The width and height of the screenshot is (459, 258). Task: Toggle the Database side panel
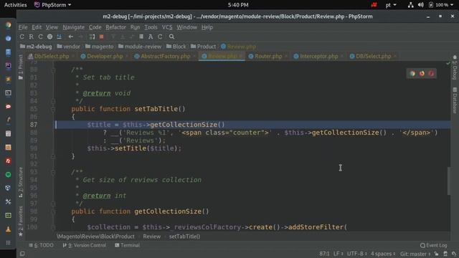455,100
